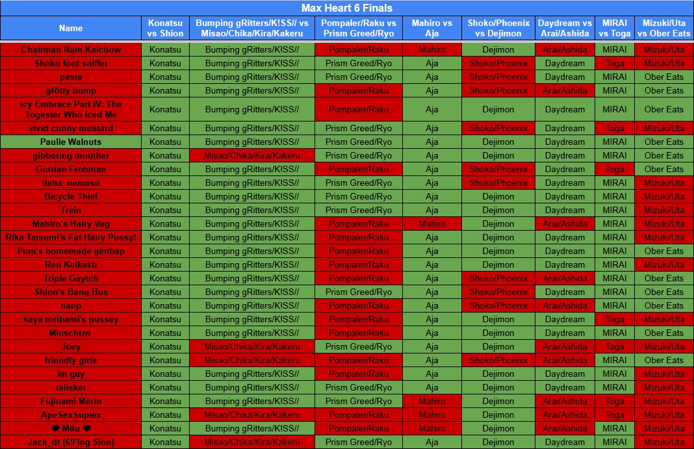Select Misao/Chika/Kira/Kakeru in Joey row
The height and width of the screenshot is (449, 694).
coord(252,347)
